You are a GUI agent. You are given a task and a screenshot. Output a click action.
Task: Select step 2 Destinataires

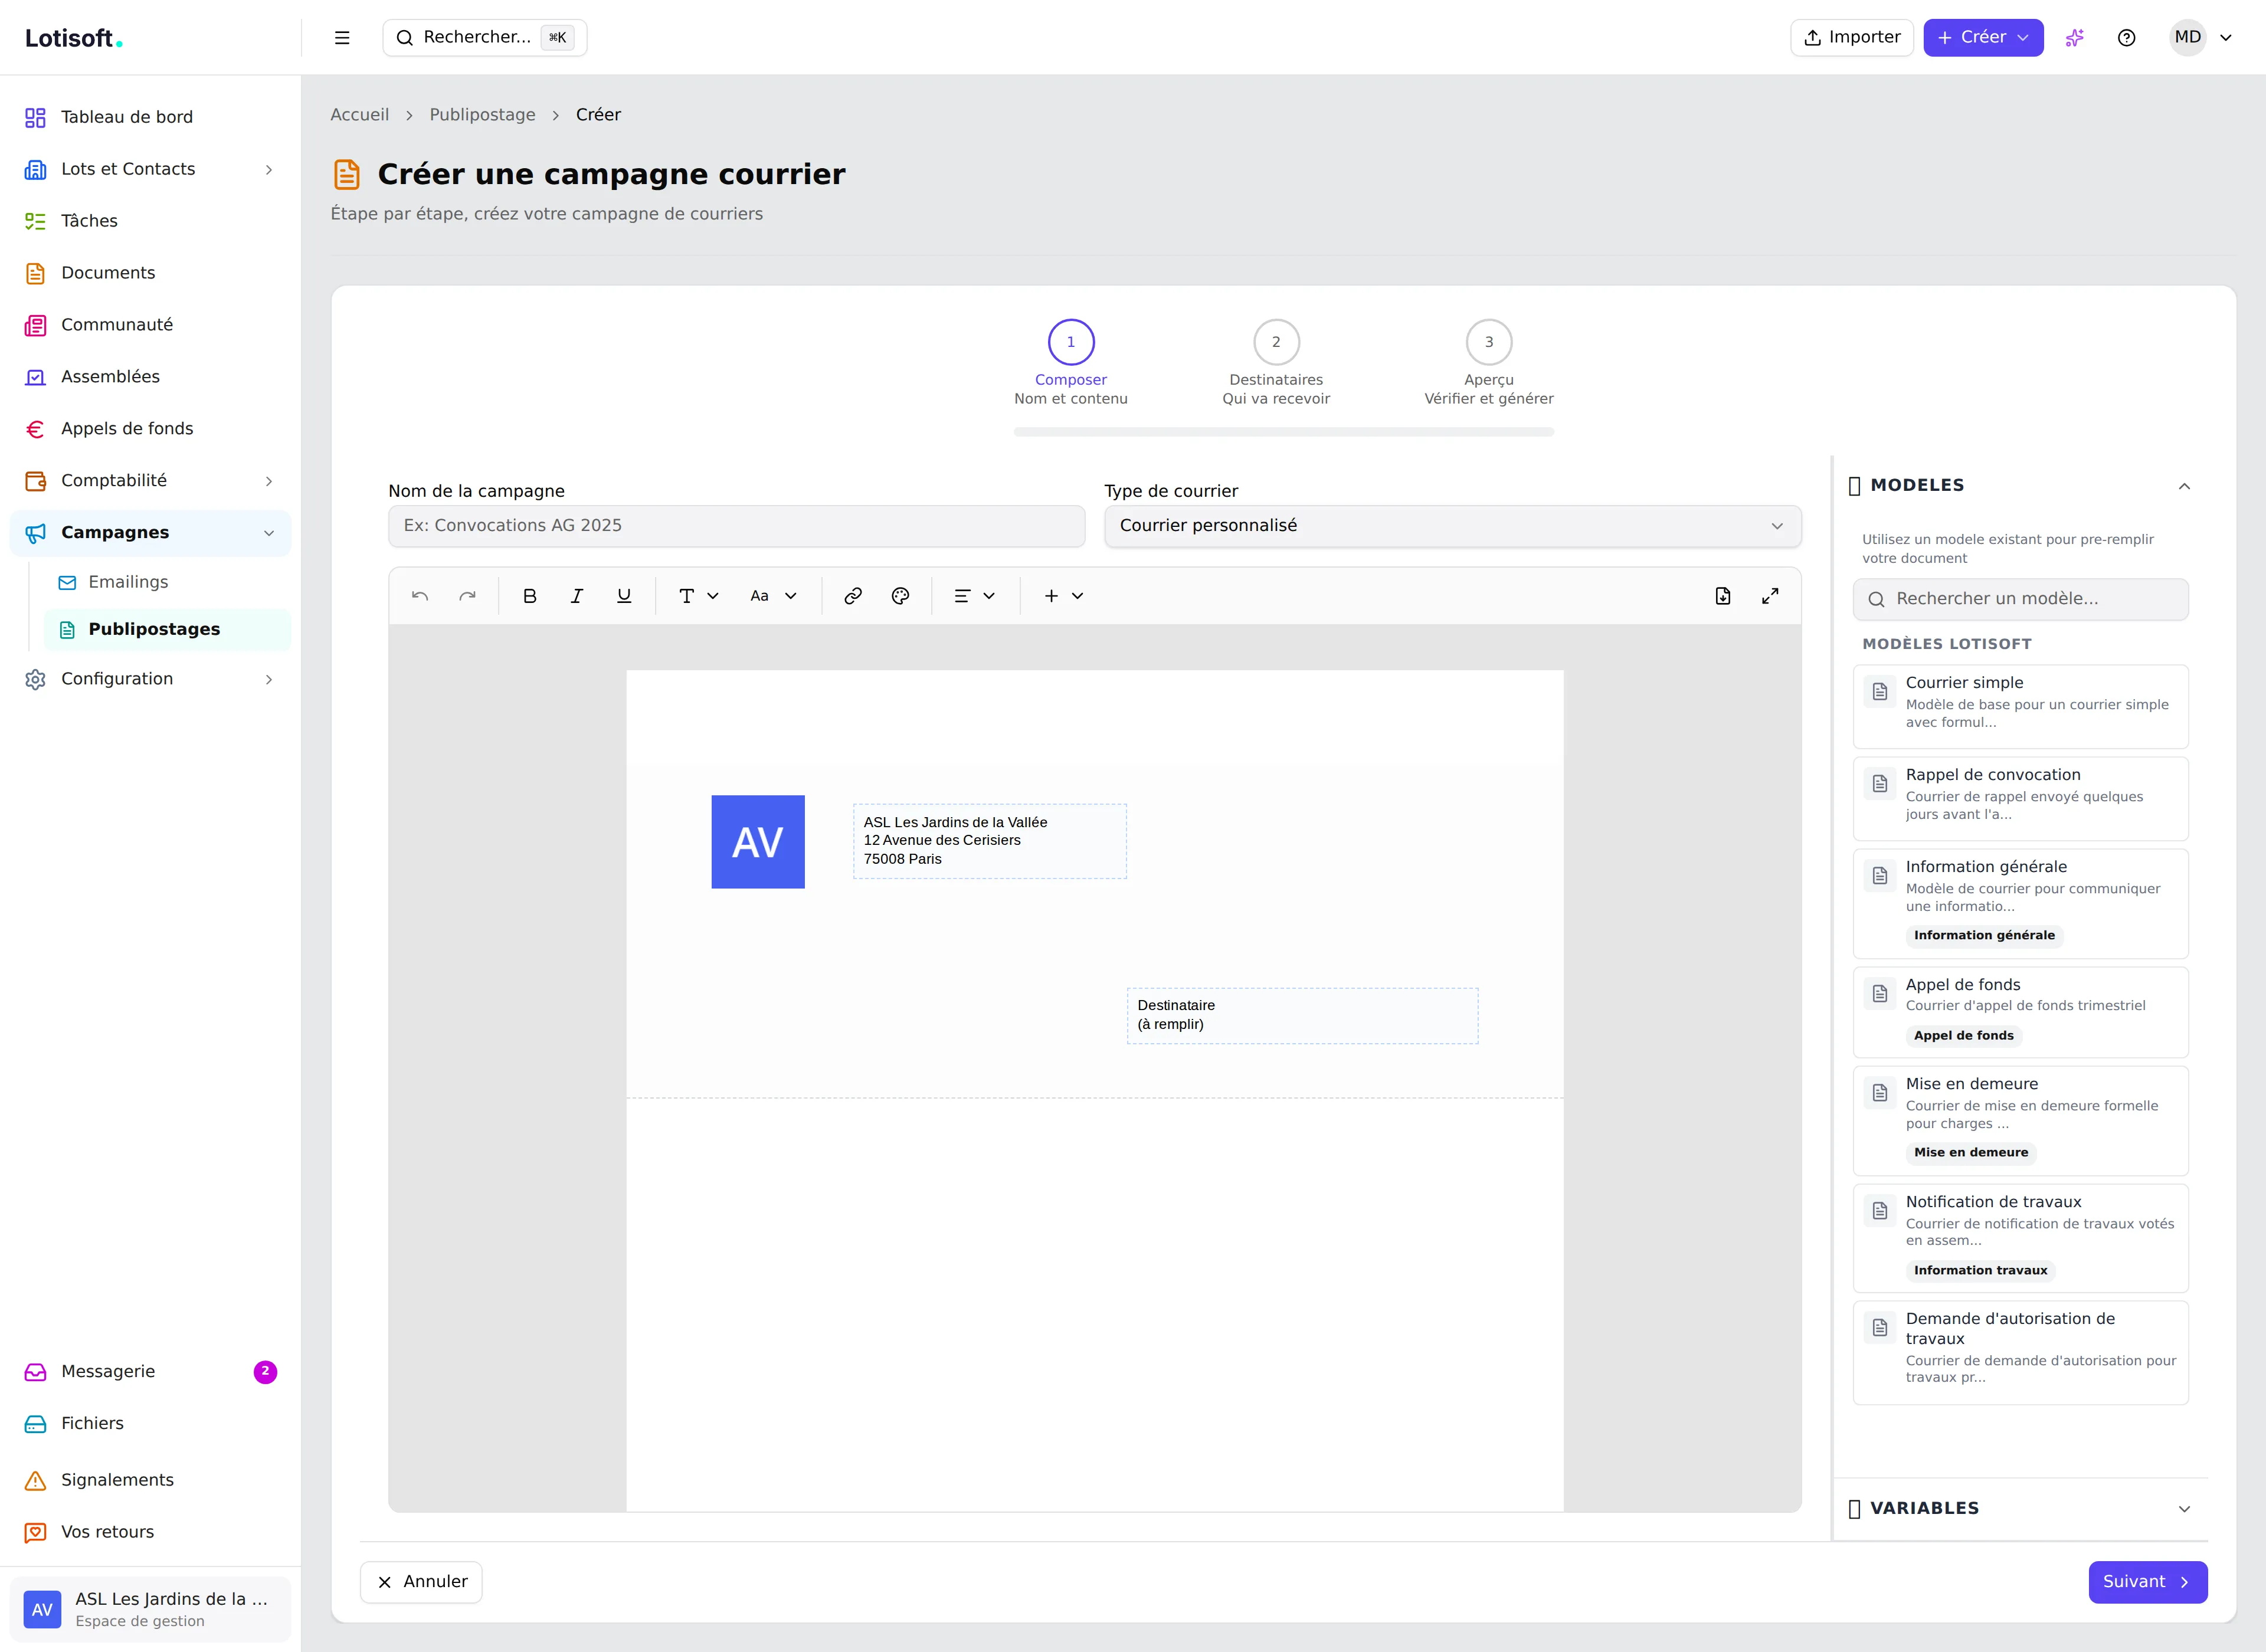point(1276,363)
